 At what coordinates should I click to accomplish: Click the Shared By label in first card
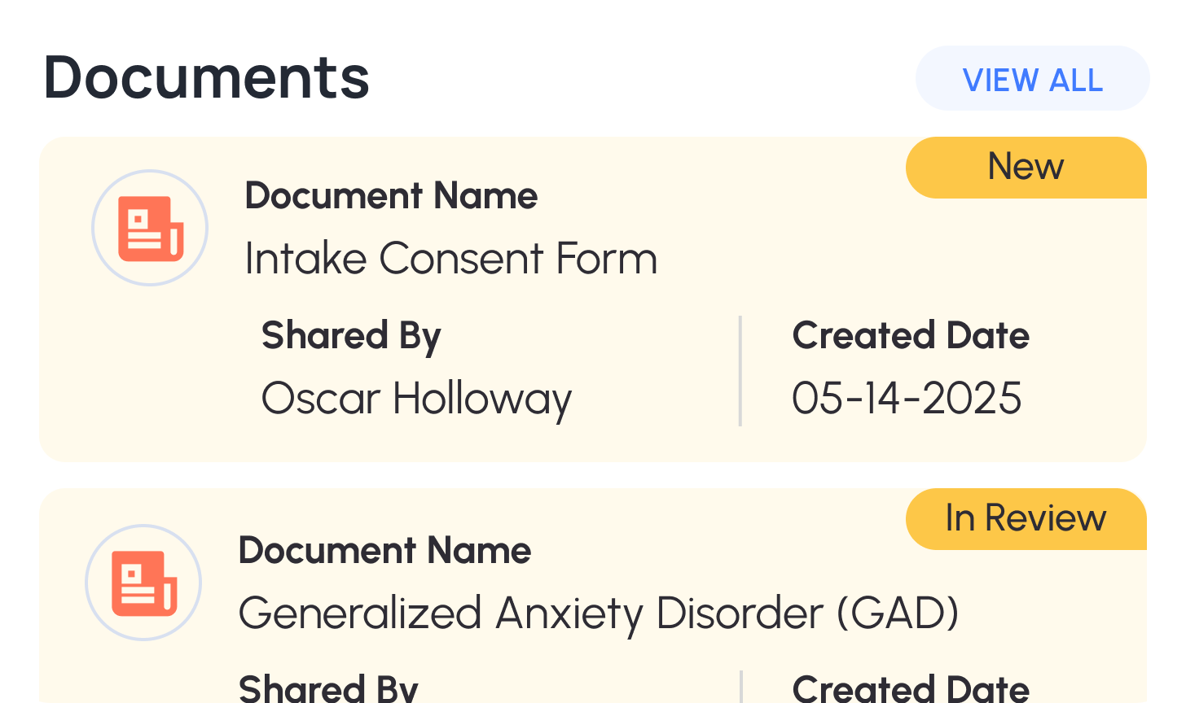351,336
